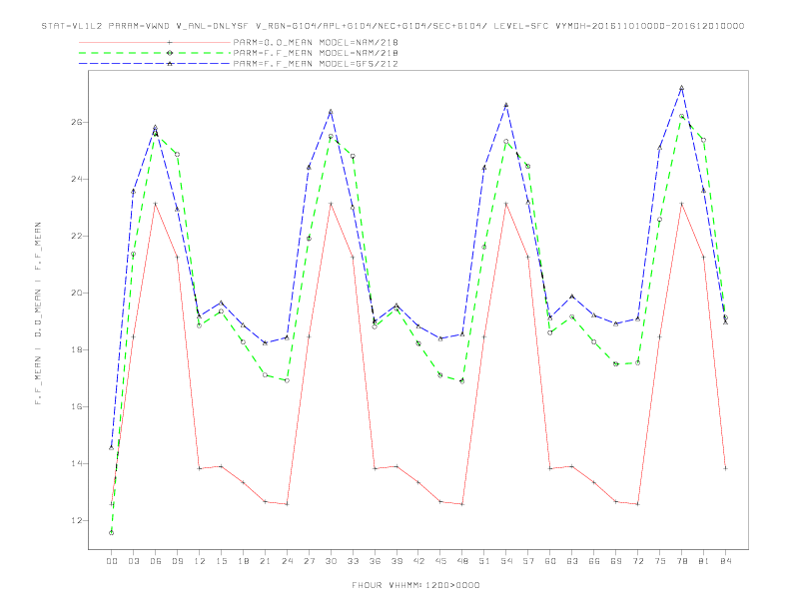
Task: Click the chart title line starting STAT=VL1L2
Action: (x=393, y=26)
